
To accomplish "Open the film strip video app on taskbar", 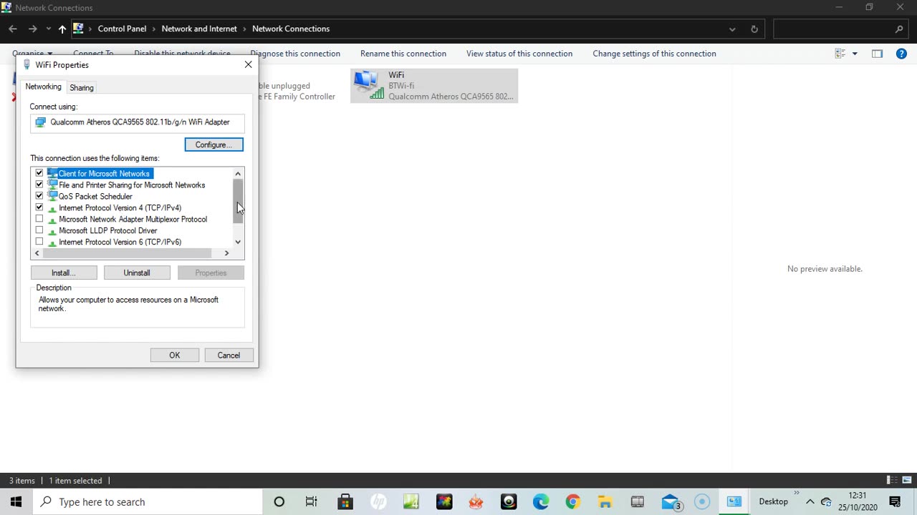I will [637, 501].
